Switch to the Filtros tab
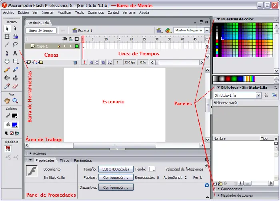The width and height of the screenshot is (280, 201). (64, 160)
